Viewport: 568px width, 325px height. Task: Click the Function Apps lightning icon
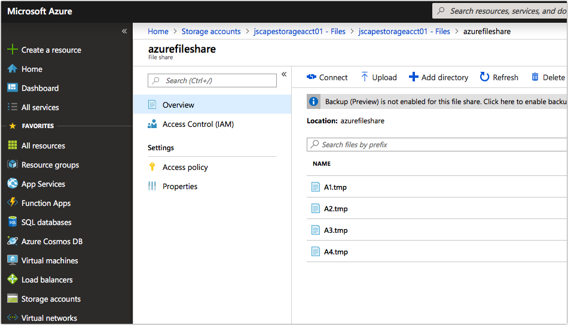13,202
